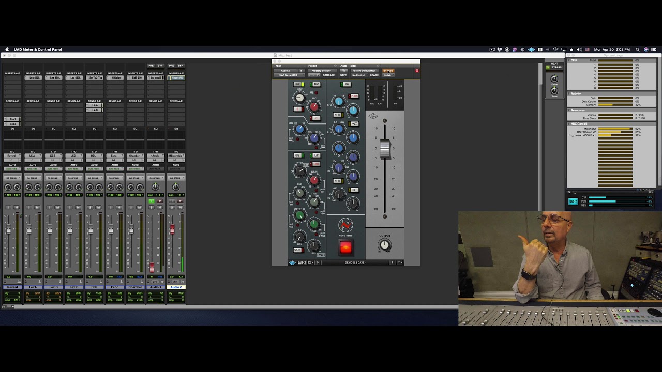This screenshot has height=372, width=662.
Task: Enable the EQ switch on Neve 88RS
Action: coord(345,84)
